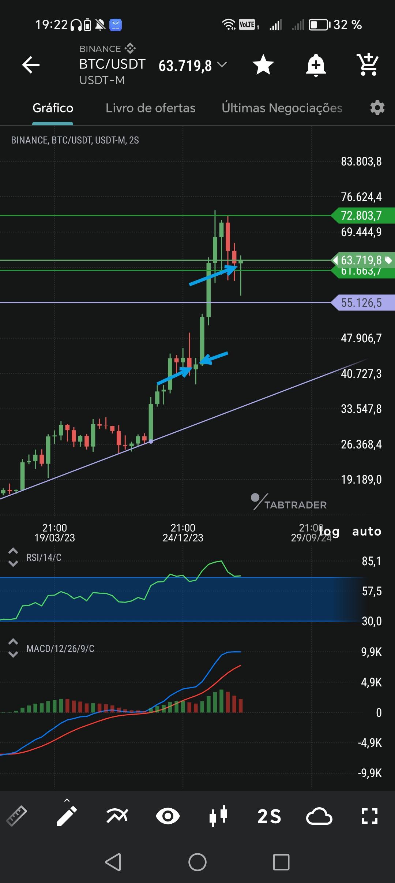Switch to the Gráfico tab
Image resolution: width=395 pixels, height=883 pixels.
53,108
